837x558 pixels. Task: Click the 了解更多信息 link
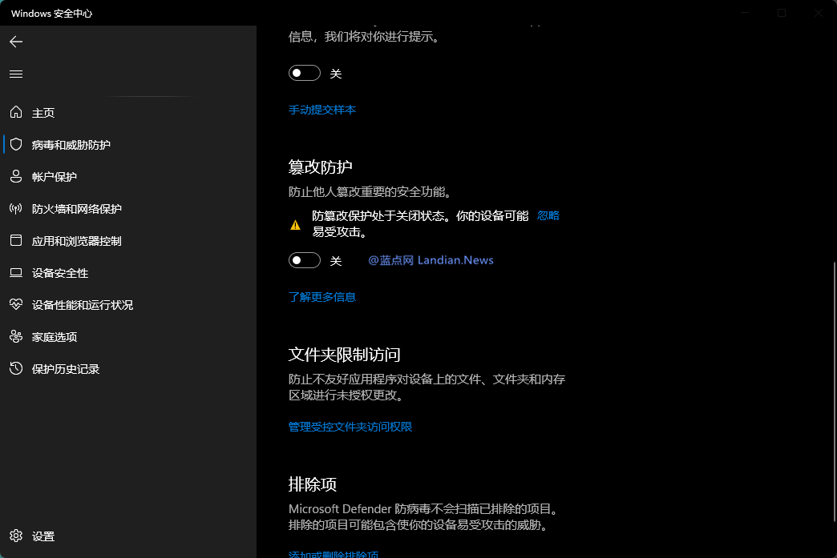point(322,297)
